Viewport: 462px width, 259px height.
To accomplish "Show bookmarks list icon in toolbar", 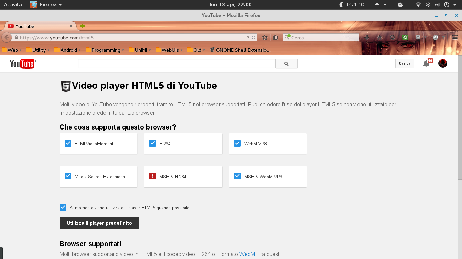I will [x=275, y=38].
